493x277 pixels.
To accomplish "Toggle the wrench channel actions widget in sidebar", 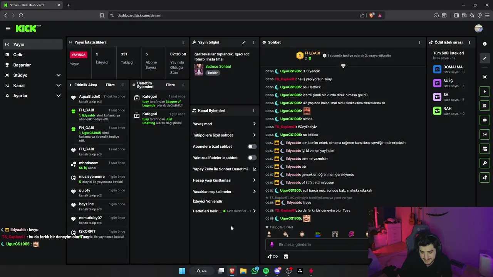I will pos(485,163).
